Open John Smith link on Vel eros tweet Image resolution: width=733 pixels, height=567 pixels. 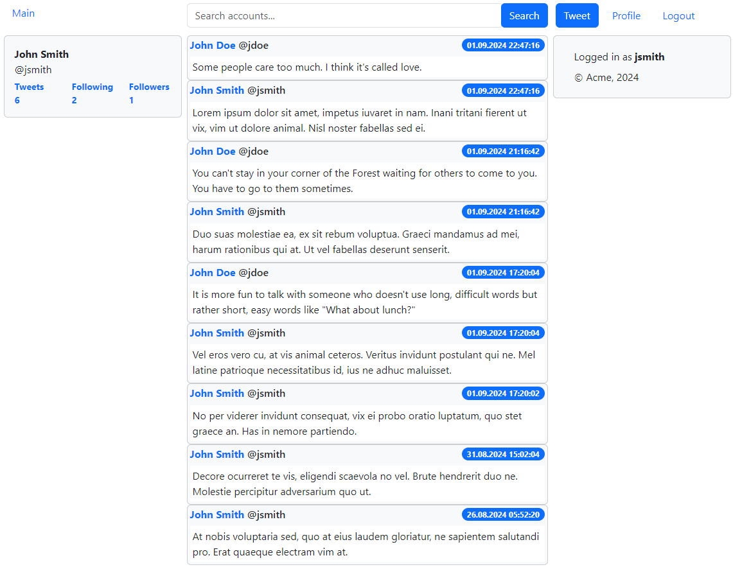click(x=217, y=333)
